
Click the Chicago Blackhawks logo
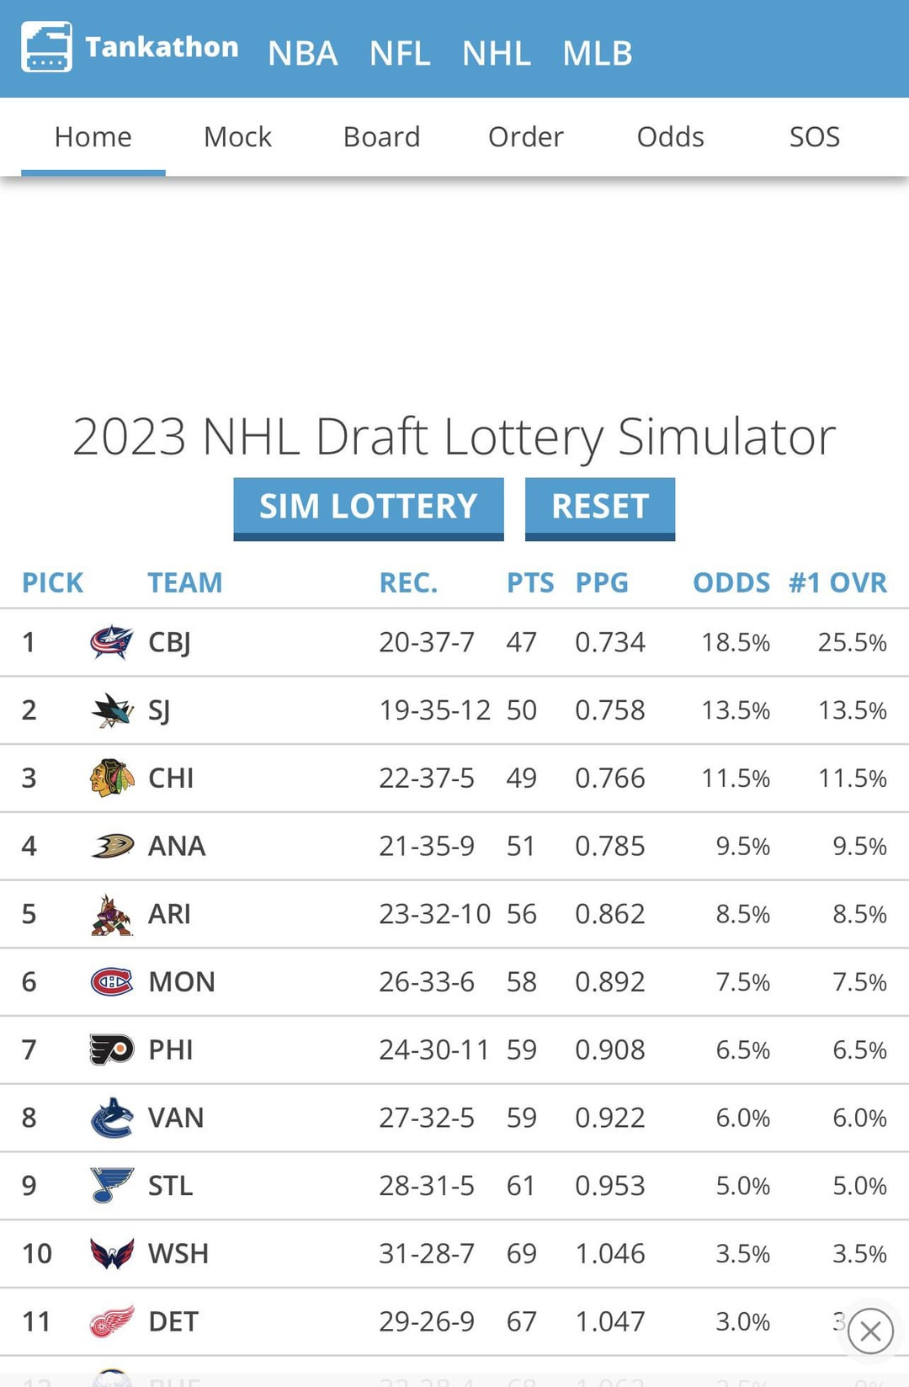[112, 779]
